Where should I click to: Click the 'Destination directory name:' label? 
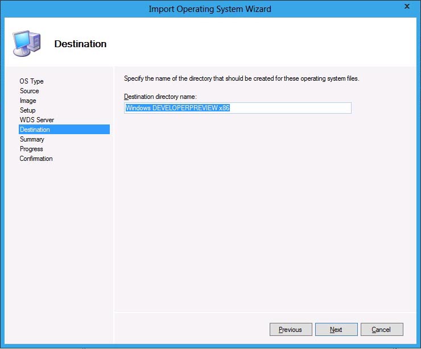160,97
